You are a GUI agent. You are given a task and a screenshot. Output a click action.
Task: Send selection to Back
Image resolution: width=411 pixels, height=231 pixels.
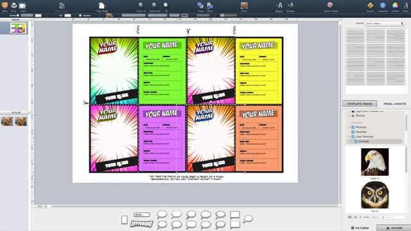(x=210, y=6)
